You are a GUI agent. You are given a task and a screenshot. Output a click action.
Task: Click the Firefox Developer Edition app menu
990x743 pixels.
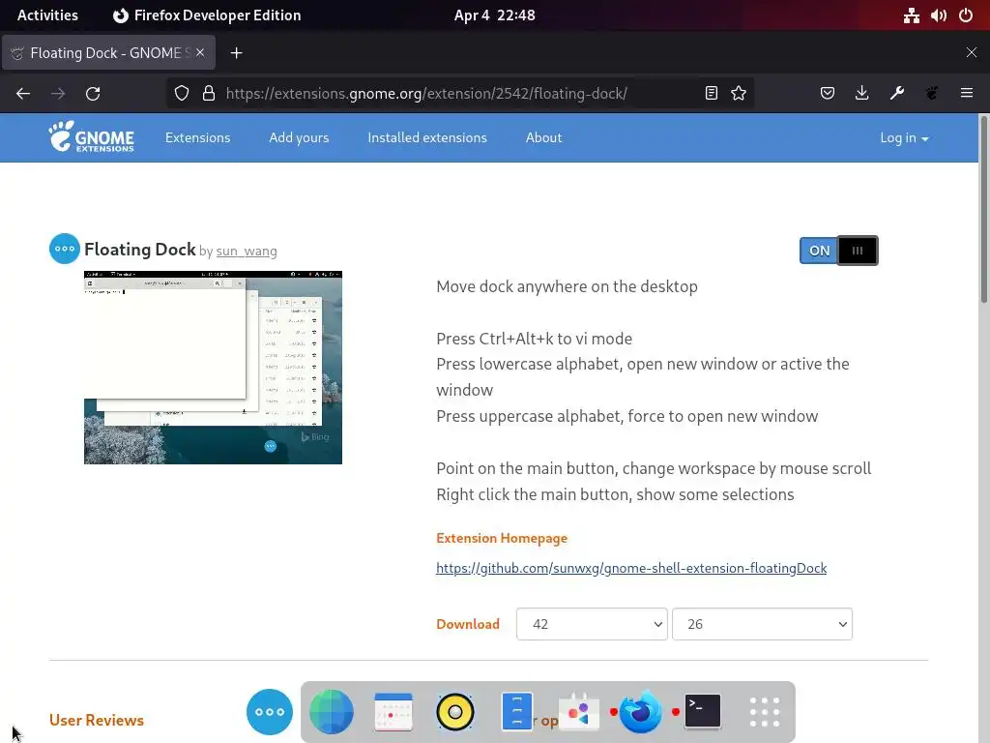(x=207, y=15)
